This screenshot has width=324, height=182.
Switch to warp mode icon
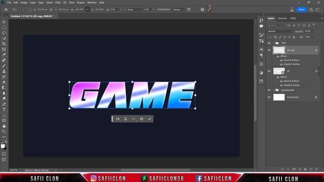tap(189, 10)
